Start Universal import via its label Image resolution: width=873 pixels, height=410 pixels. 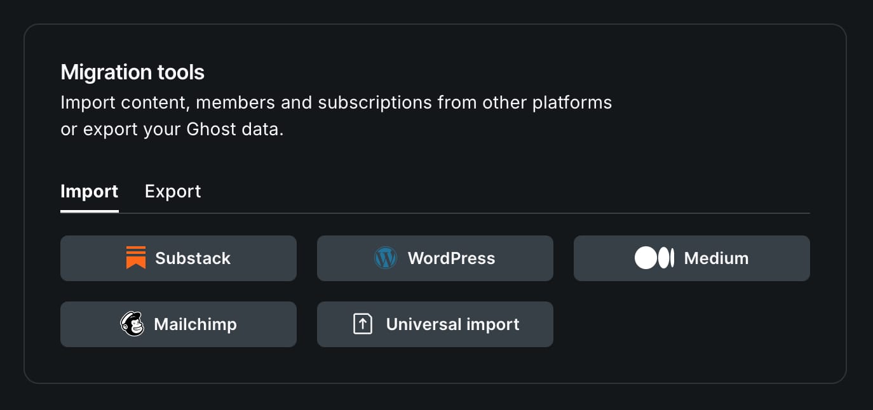pyautogui.click(x=453, y=324)
